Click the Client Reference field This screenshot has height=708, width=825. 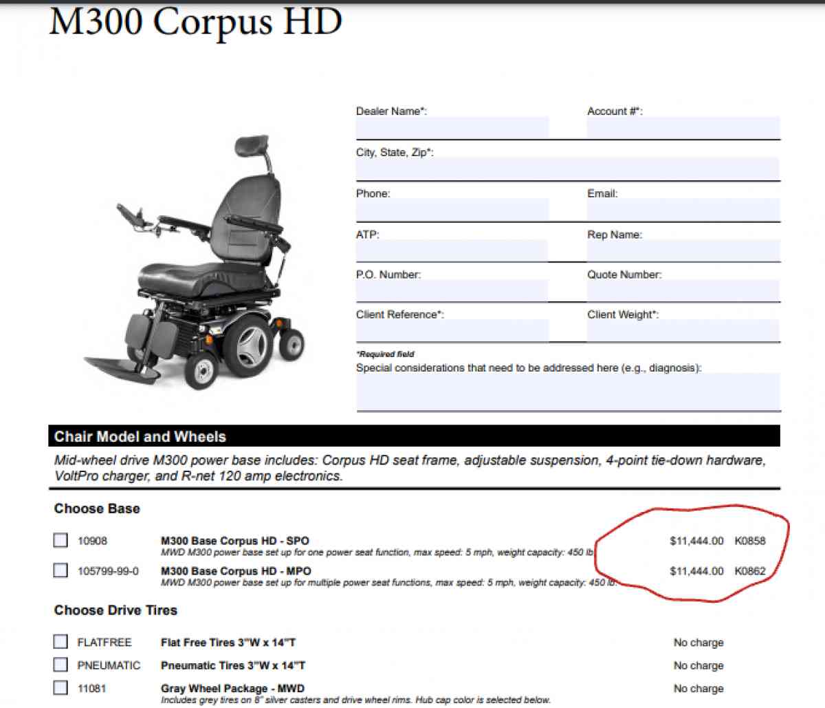(x=450, y=330)
